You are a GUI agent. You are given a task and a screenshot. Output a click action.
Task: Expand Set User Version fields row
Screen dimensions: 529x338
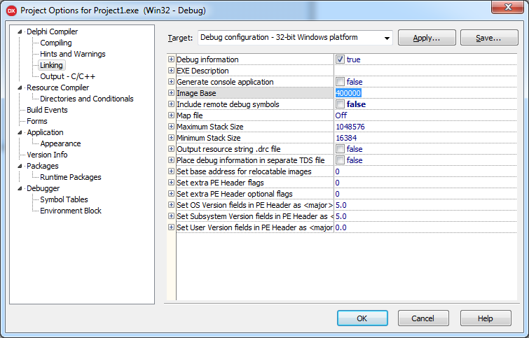[x=171, y=227]
